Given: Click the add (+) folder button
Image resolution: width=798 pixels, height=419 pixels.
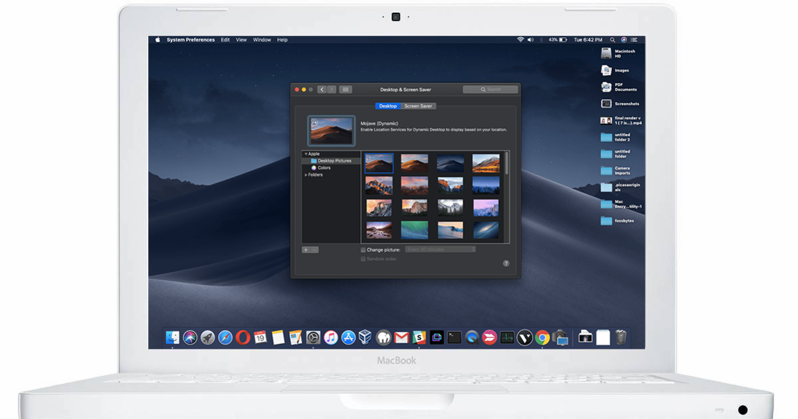Looking at the screenshot, I should (x=306, y=250).
